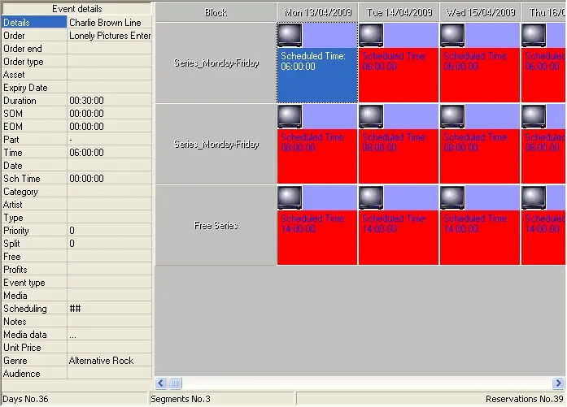Select the Free Series block row

216,225
